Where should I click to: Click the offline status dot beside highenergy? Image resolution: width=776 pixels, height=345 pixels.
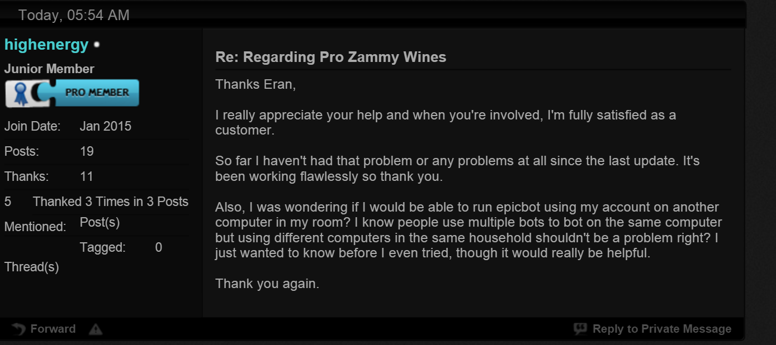pos(97,44)
